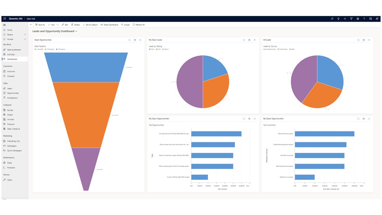Open the help question mark icon

364,19
